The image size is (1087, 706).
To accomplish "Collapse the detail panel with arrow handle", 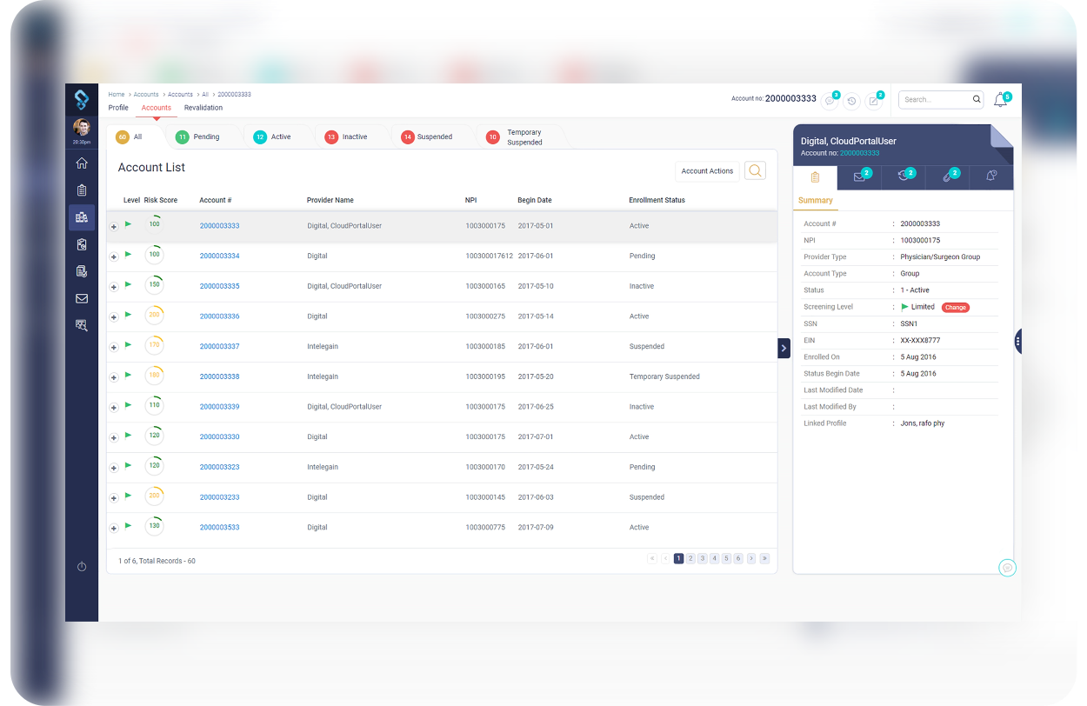I will pos(784,348).
